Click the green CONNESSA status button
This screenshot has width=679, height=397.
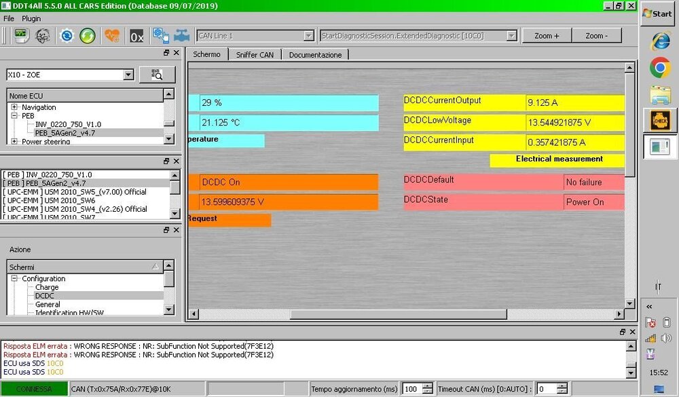(x=34, y=389)
